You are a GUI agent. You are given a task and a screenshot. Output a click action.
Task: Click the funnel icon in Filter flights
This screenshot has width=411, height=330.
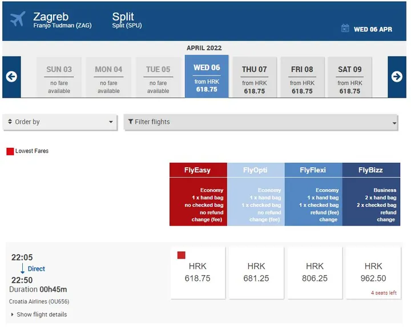131,122
